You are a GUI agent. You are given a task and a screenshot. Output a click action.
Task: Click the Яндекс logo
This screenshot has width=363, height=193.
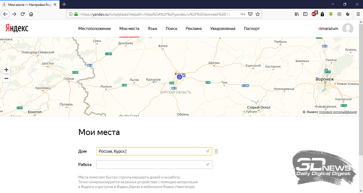coord(17,28)
